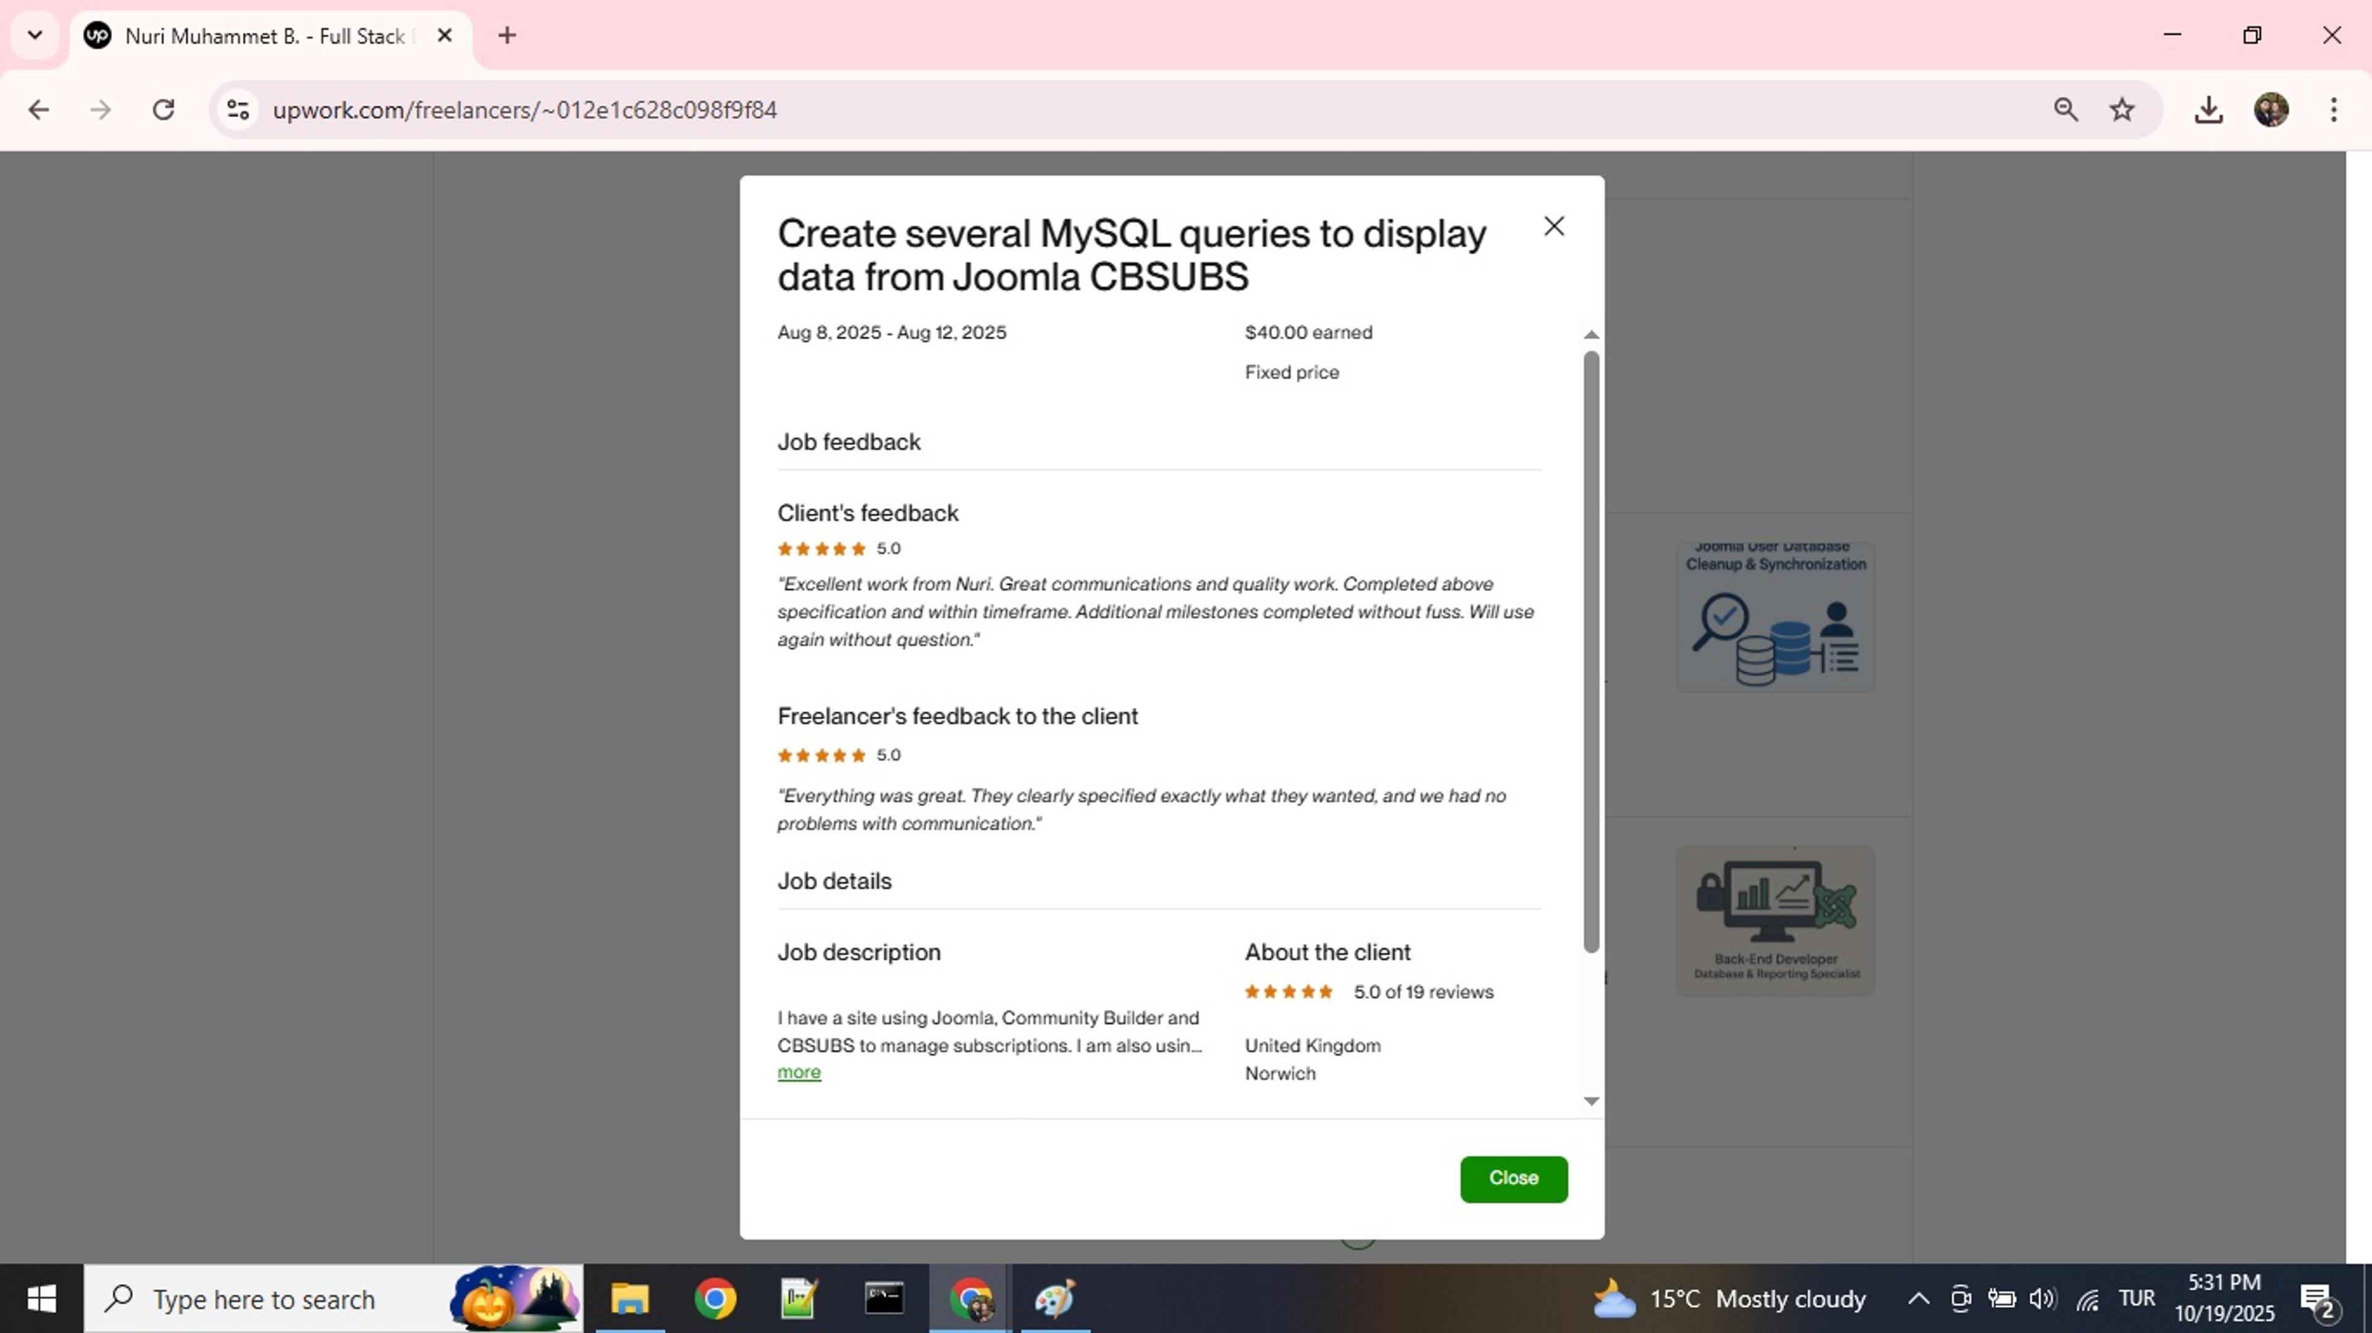Go back to previous page
The height and width of the screenshot is (1333, 2372).
pyautogui.click(x=39, y=111)
